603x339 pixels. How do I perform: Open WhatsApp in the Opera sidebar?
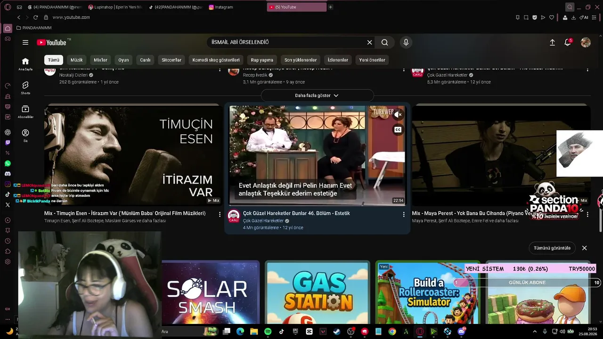(8, 163)
